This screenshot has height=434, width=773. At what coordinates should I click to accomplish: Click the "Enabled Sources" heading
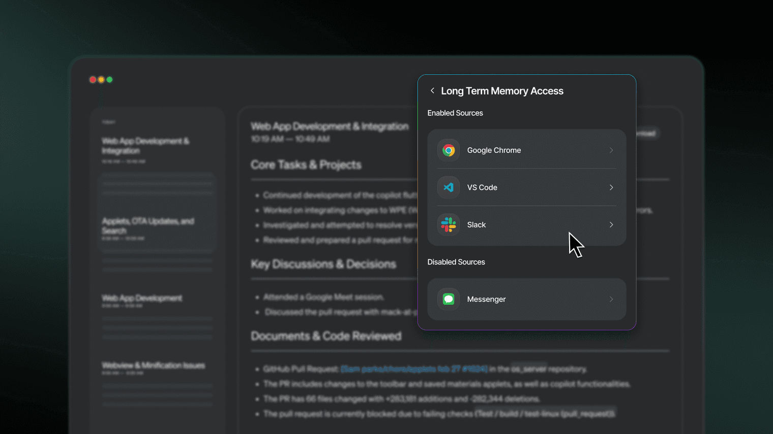(455, 113)
